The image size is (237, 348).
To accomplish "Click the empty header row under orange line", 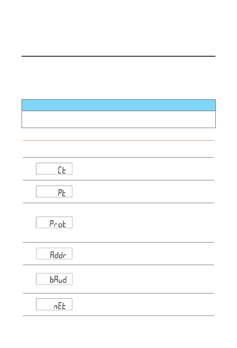I will [x=119, y=149].
